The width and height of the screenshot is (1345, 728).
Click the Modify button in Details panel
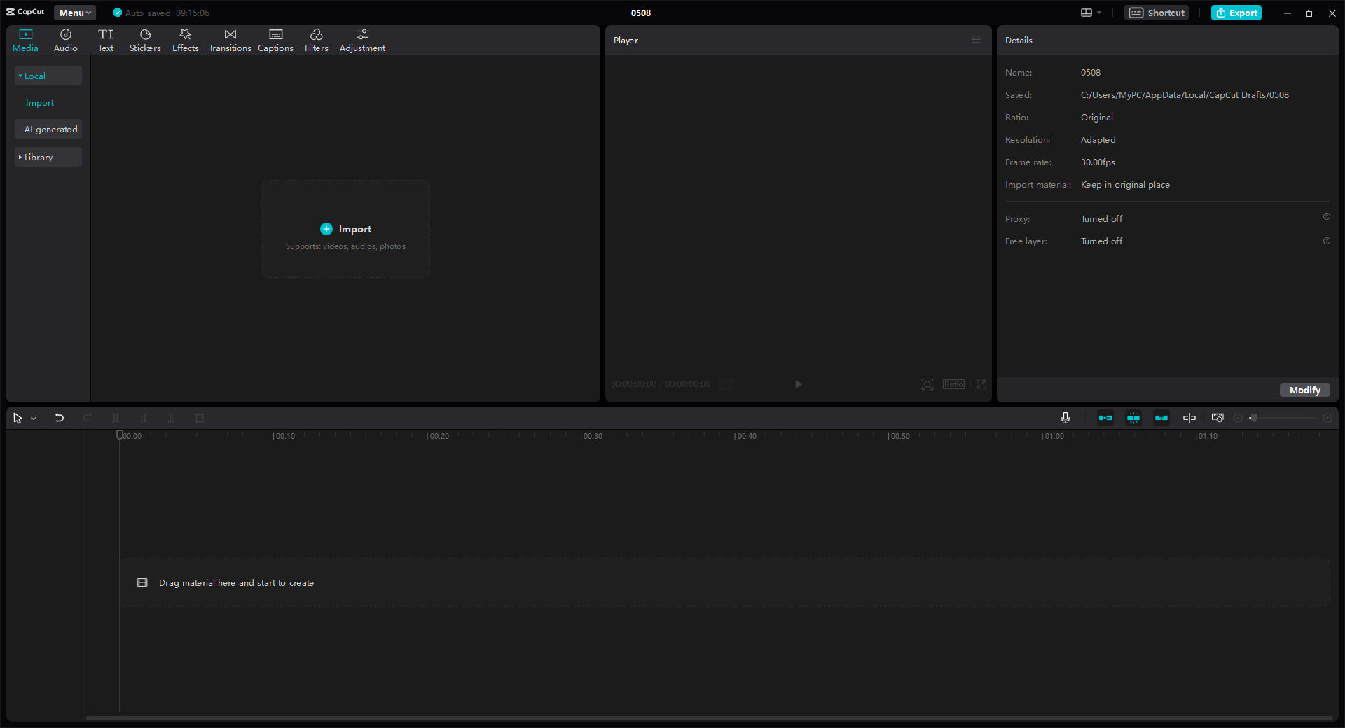coord(1304,390)
